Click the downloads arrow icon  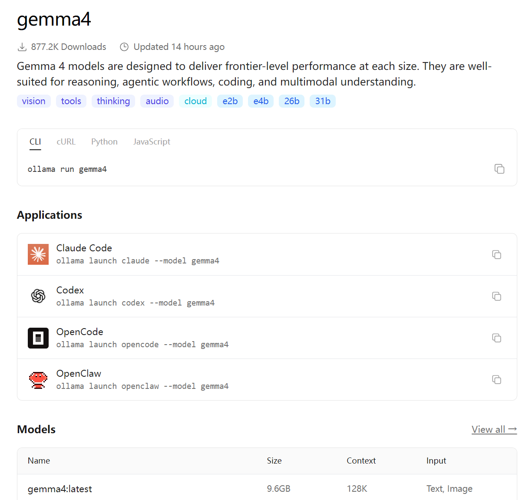(x=22, y=46)
